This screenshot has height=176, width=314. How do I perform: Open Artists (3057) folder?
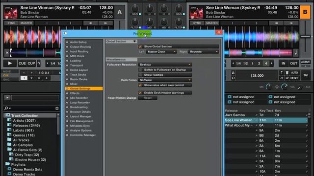coord(24,121)
